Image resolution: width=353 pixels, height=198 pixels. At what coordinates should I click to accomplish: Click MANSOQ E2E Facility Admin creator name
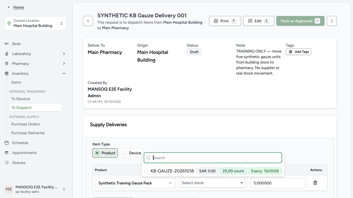tap(110, 92)
